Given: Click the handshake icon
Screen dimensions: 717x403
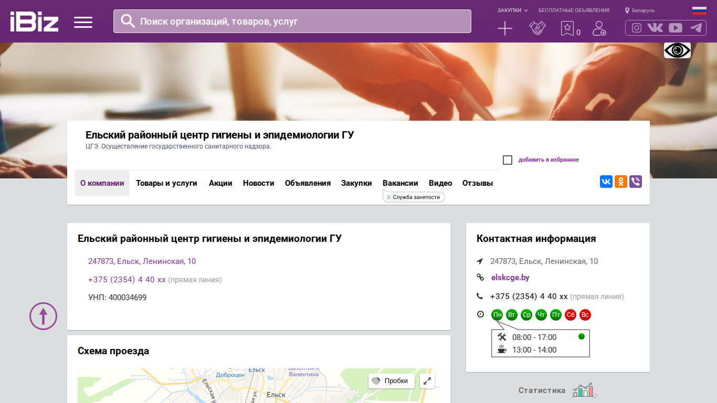Looking at the screenshot, I should (x=537, y=28).
